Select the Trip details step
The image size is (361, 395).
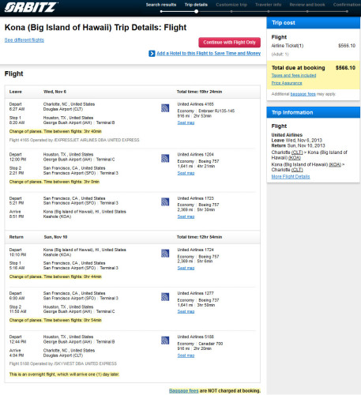click(x=196, y=5)
